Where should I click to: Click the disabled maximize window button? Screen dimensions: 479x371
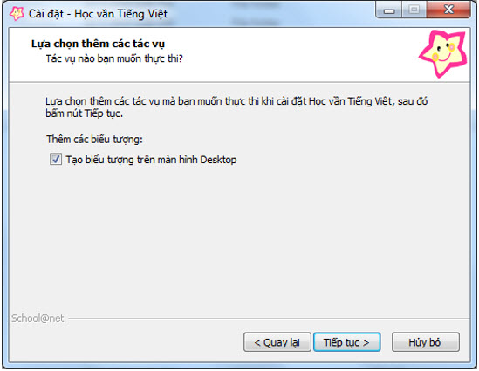point(414,10)
